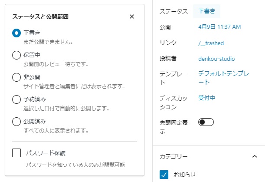This screenshot has width=265, height=182.
Task: Choose the 非公開 radio button
Action: tap(16, 77)
